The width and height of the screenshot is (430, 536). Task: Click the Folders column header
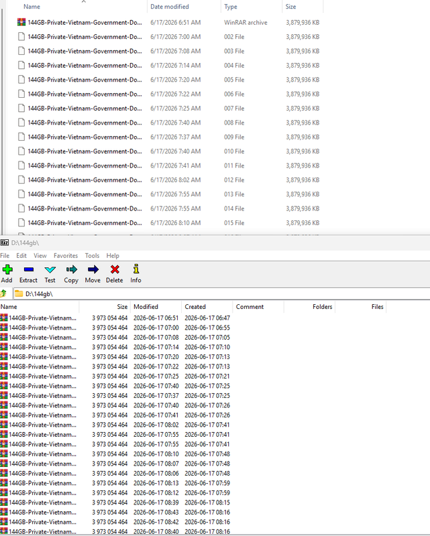[322, 307]
